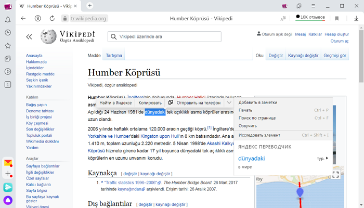Open Anasayfa link in sidebar
Viewport: 364px width, 208px height.
(x=34, y=56)
